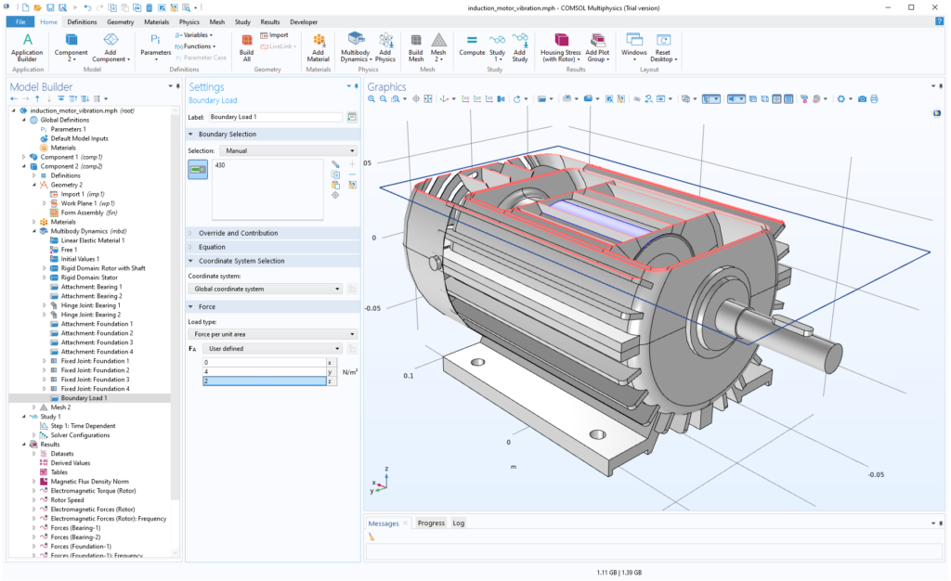Switch to the Geometry ribbon tab
This screenshot has height=581, width=951.
tap(120, 21)
